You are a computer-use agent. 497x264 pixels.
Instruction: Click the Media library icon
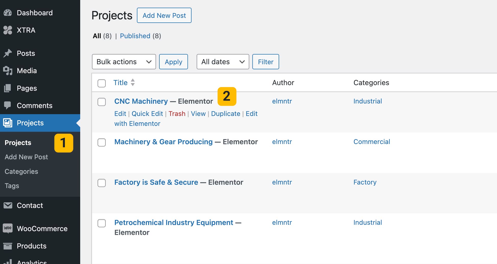[8, 71]
